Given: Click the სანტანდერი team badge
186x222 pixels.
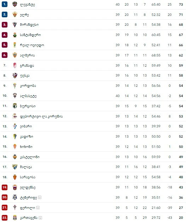Looking at the screenshot, I should pyautogui.click(x=15, y=35).
